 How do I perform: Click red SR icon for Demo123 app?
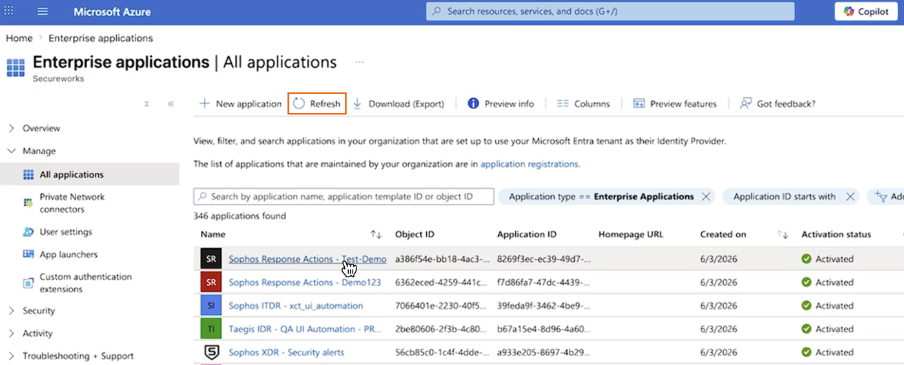211,282
